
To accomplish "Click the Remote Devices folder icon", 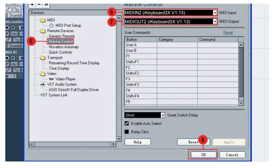I will 42,31.
